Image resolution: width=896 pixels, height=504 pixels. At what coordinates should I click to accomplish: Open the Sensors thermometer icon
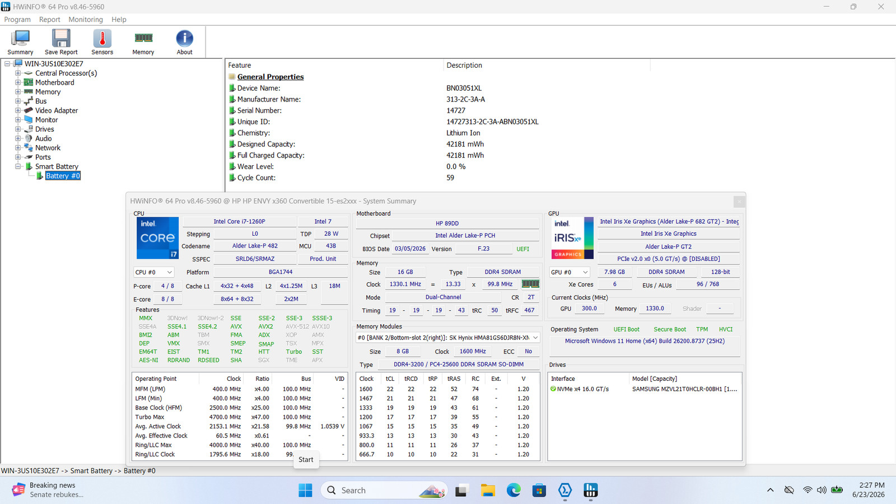pos(102,42)
